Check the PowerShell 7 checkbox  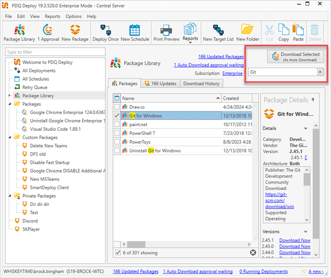[117, 133]
